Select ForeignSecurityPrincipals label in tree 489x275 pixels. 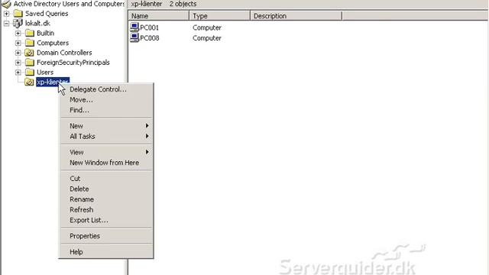[73, 63]
